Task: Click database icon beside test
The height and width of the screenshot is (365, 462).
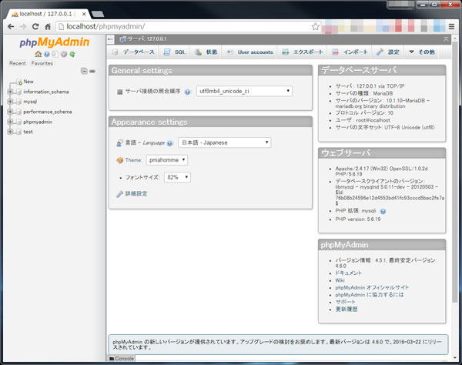Action: [18, 132]
